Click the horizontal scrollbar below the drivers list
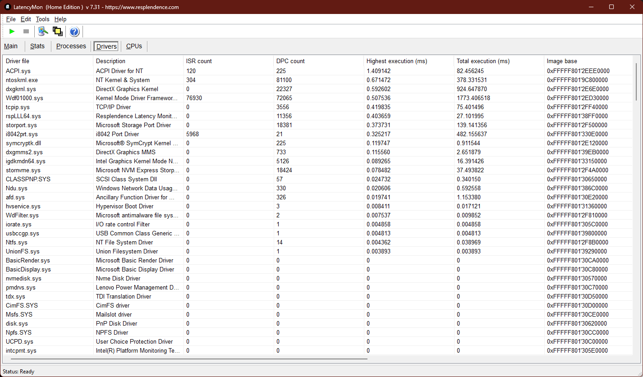 (x=185, y=359)
